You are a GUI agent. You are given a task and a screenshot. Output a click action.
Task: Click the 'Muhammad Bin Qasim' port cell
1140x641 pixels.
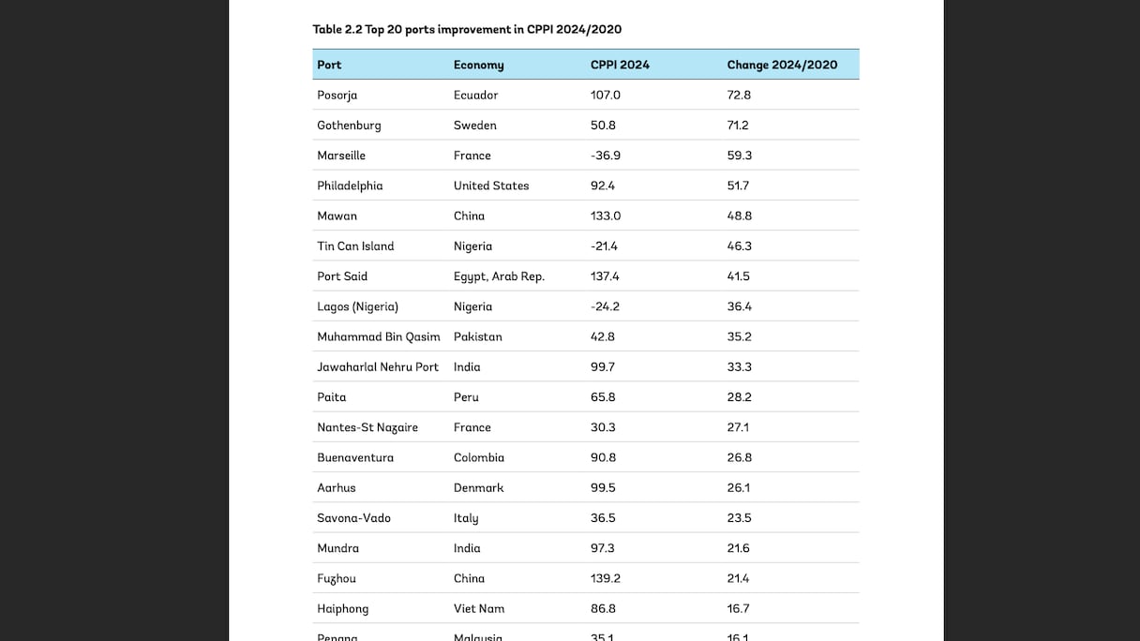378,336
